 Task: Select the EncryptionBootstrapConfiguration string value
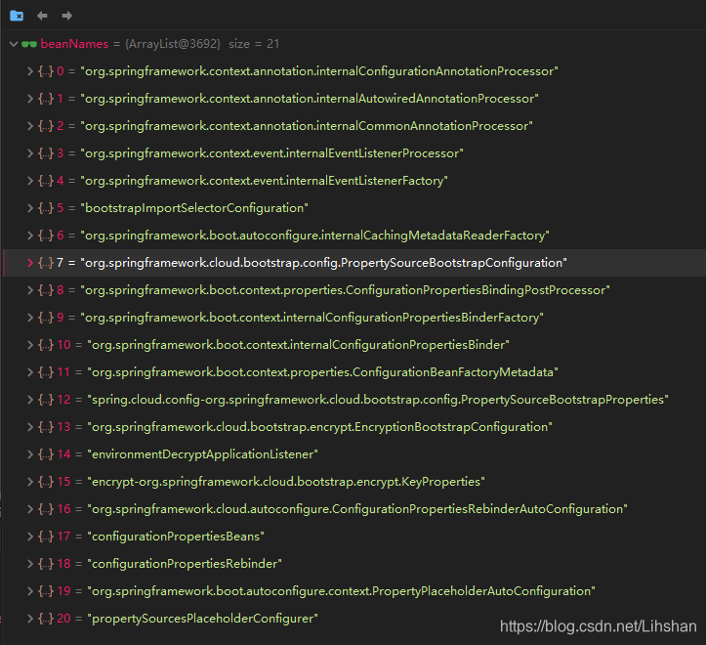(319, 427)
